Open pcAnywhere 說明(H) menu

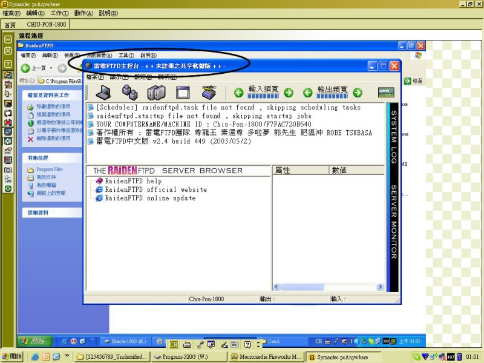click(108, 13)
